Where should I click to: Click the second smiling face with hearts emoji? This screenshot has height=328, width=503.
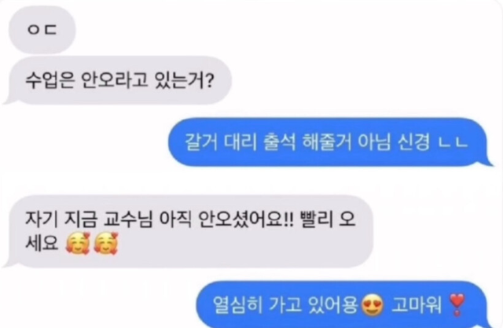(x=106, y=244)
